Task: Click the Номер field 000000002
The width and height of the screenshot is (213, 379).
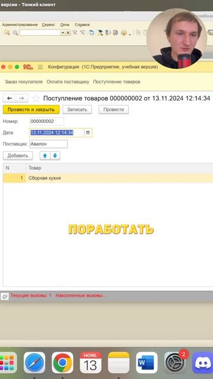Action: [47, 121]
